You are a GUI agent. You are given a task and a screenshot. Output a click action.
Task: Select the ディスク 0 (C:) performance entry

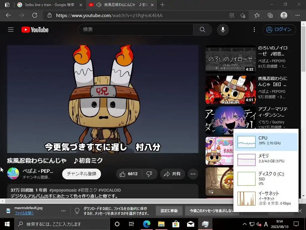[266, 178]
